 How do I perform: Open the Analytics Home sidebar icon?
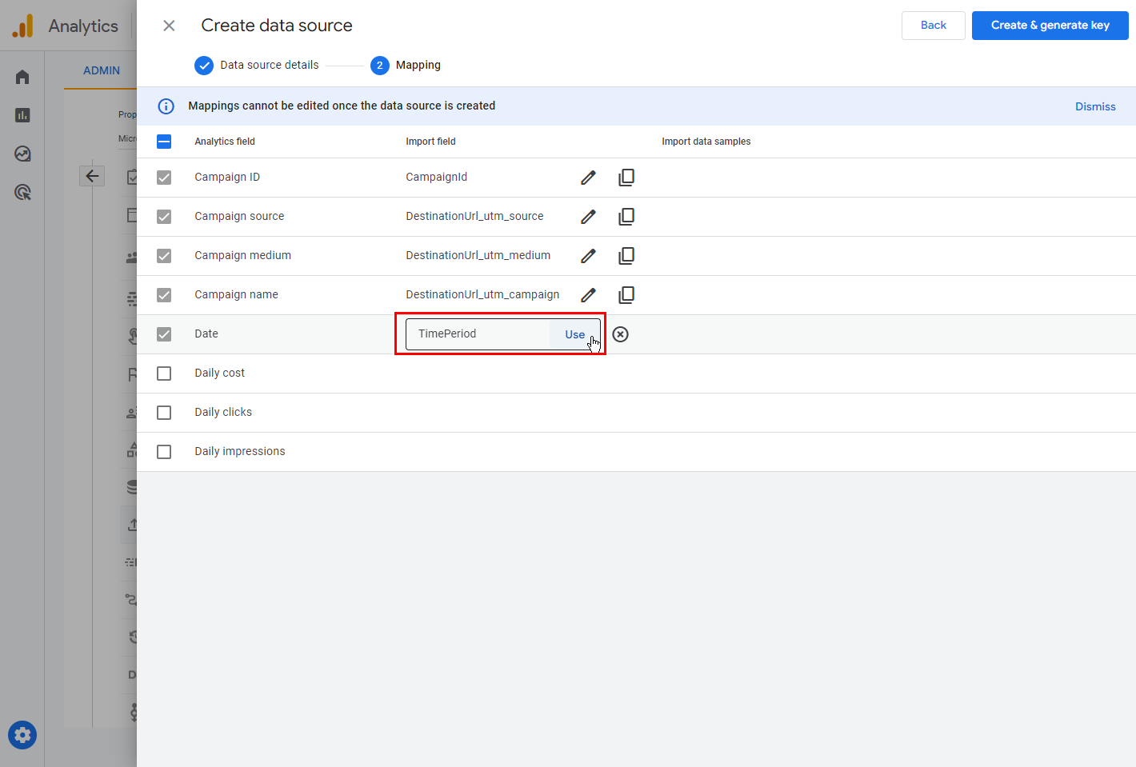coord(22,77)
